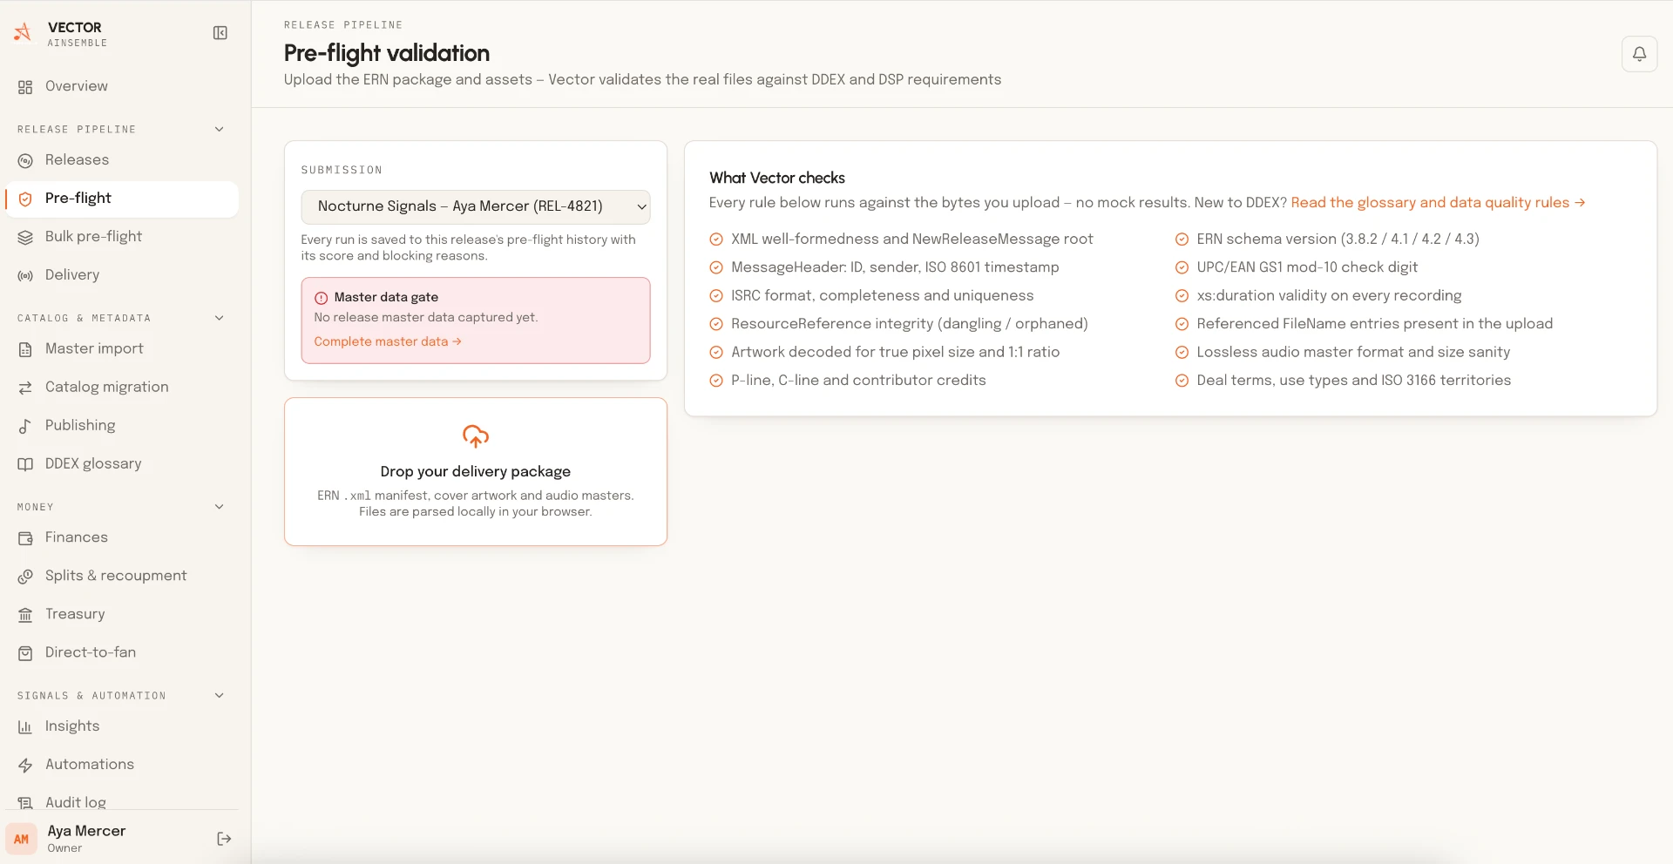Click 'ISRC format, completeness and uniqueness' text
Image resolution: width=1673 pixels, height=864 pixels.
pyautogui.click(x=882, y=296)
